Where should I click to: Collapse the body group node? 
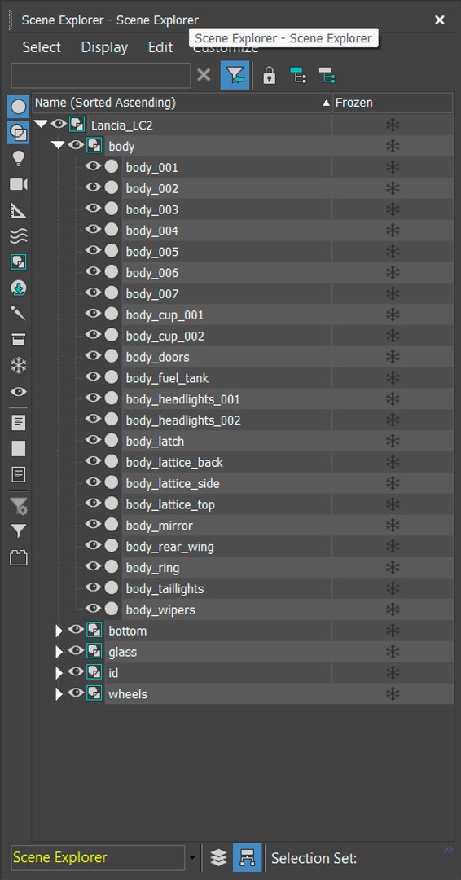click(x=59, y=145)
